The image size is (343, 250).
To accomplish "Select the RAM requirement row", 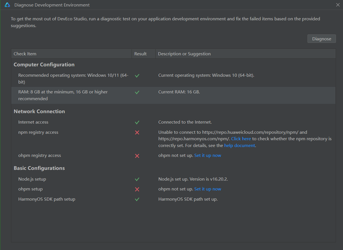I will tap(173, 95).
